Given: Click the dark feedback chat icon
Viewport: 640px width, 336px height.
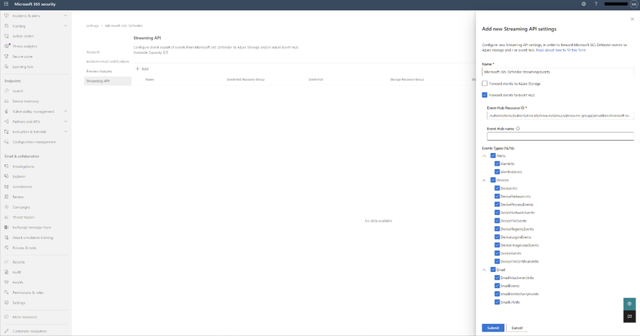Looking at the screenshot, I should pos(629,316).
